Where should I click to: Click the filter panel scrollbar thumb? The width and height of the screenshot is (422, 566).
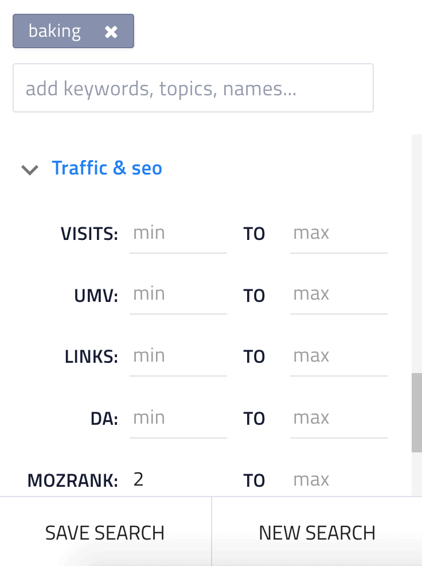[x=417, y=412]
